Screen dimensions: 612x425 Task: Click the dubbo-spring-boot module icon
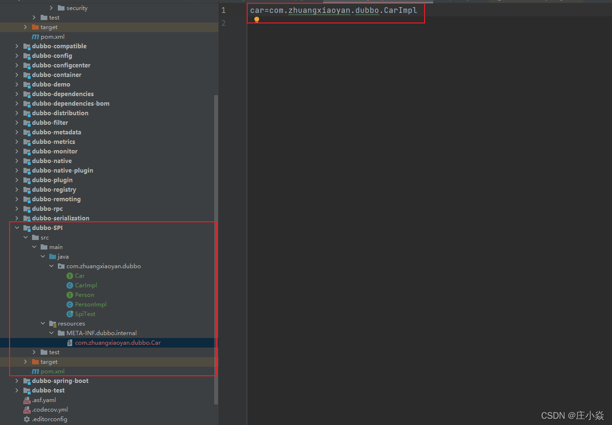(x=27, y=381)
